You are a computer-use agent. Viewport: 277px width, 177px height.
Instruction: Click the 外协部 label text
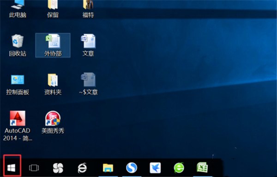[53, 53]
